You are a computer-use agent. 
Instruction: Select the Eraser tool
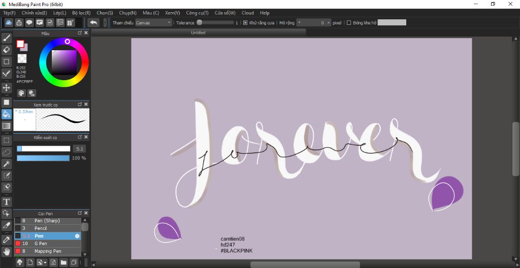6,50
